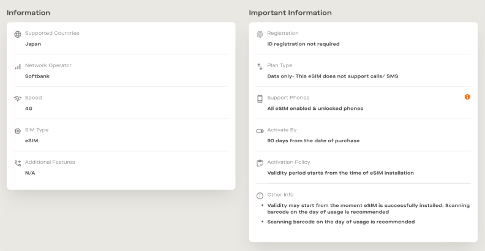Viewport: 485px width, 251px height.
Task: Click the Support Phones device icon
Action: [x=260, y=98]
